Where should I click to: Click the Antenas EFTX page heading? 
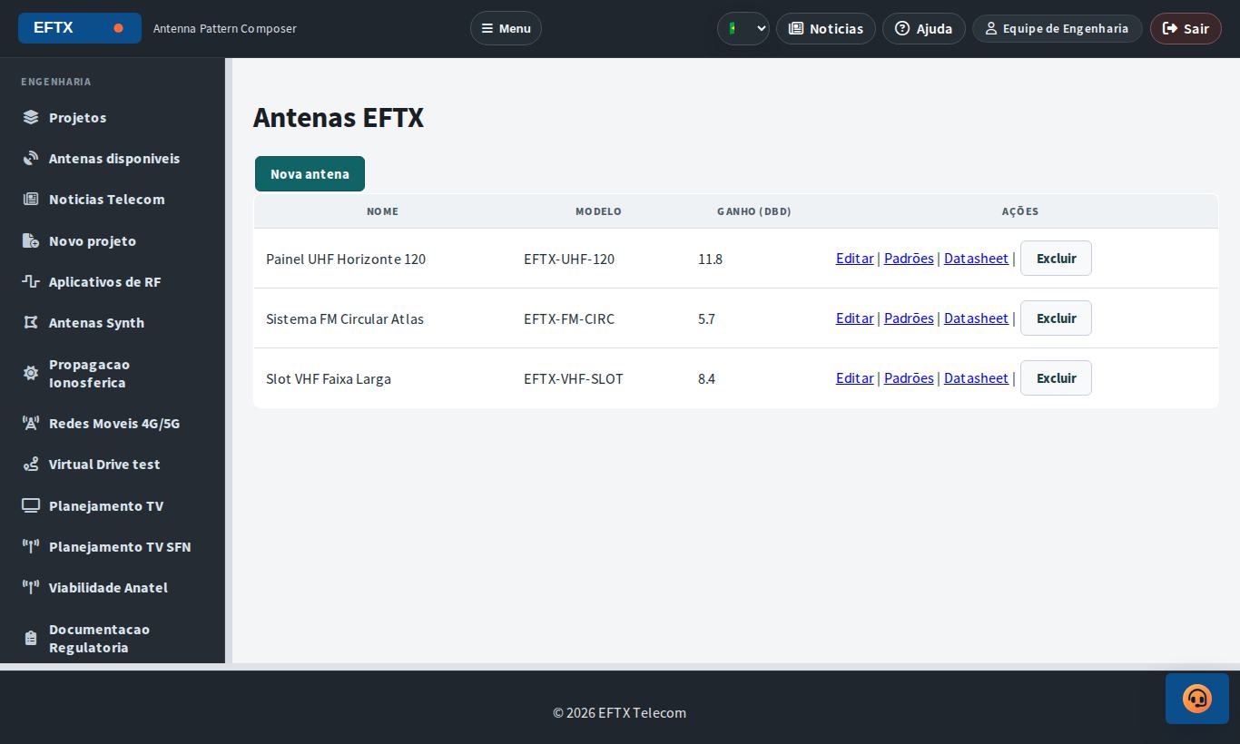pyautogui.click(x=339, y=117)
